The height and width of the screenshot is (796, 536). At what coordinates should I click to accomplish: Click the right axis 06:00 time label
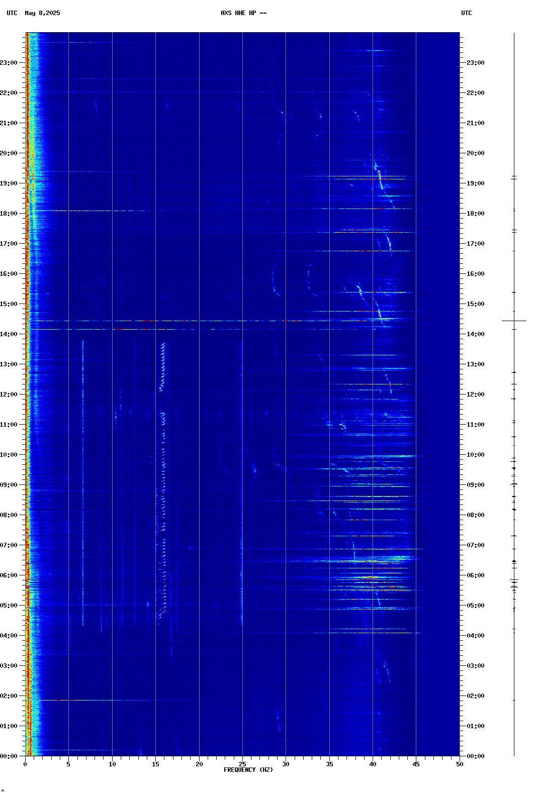pos(476,575)
